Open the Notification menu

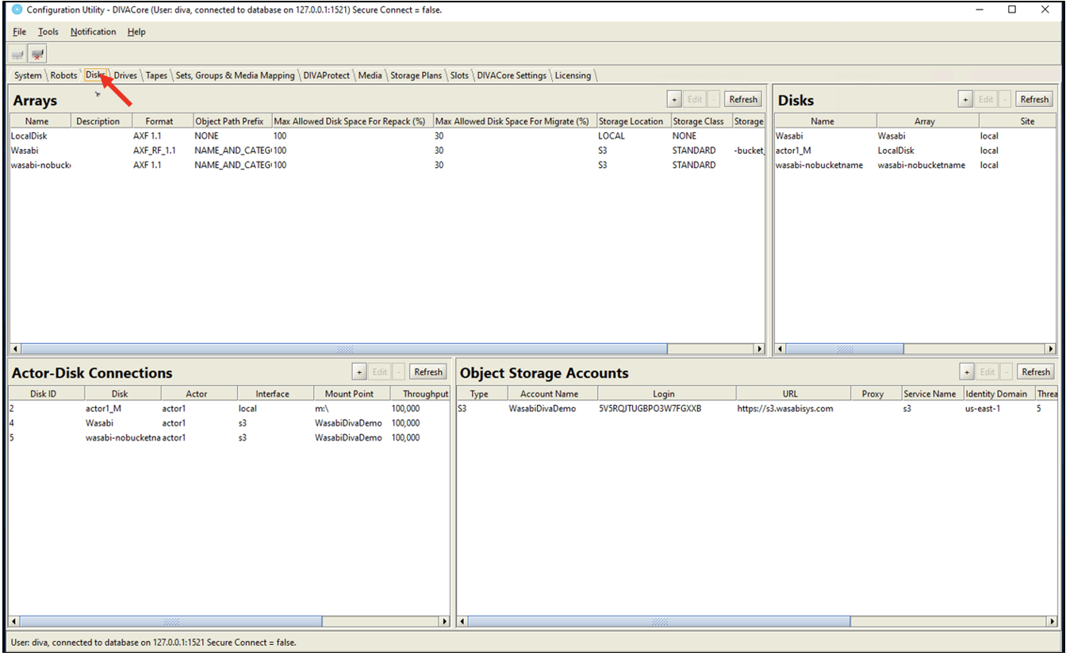point(93,32)
